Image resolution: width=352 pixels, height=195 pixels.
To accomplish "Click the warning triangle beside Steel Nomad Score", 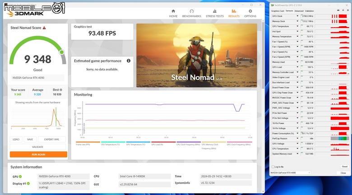I will [44, 28].
